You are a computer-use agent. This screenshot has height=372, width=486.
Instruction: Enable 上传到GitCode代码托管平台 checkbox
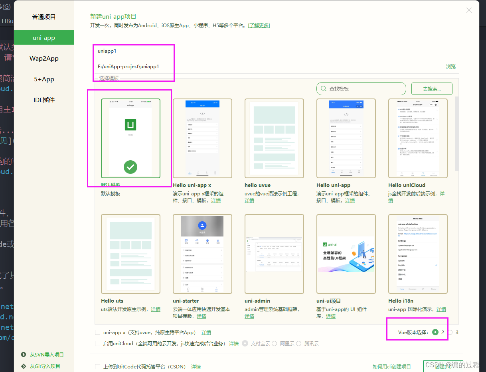(98, 366)
